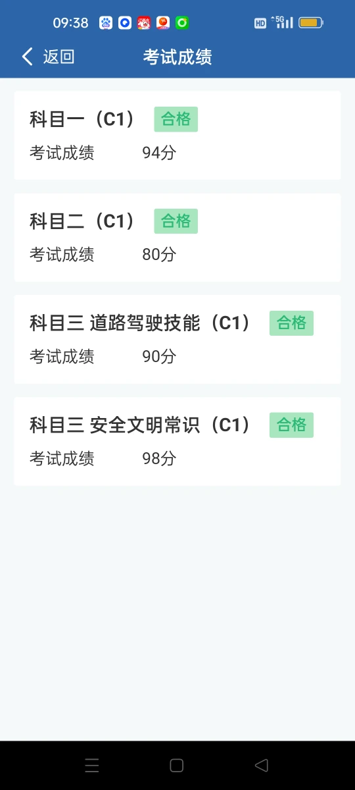Tap the back chevron arrow in header
The image size is (355, 790).
(27, 57)
